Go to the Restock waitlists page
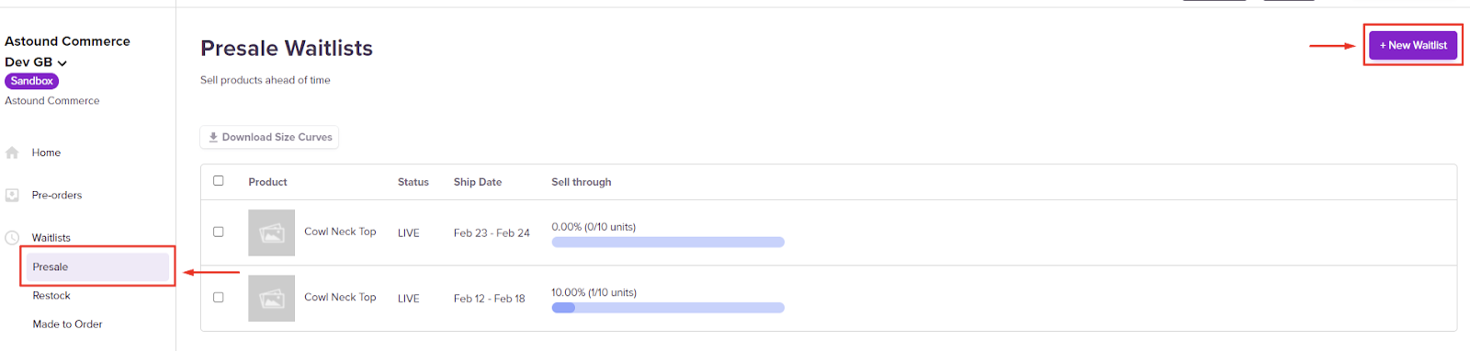The width and height of the screenshot is (1470, 351). [x=51, y=295]
